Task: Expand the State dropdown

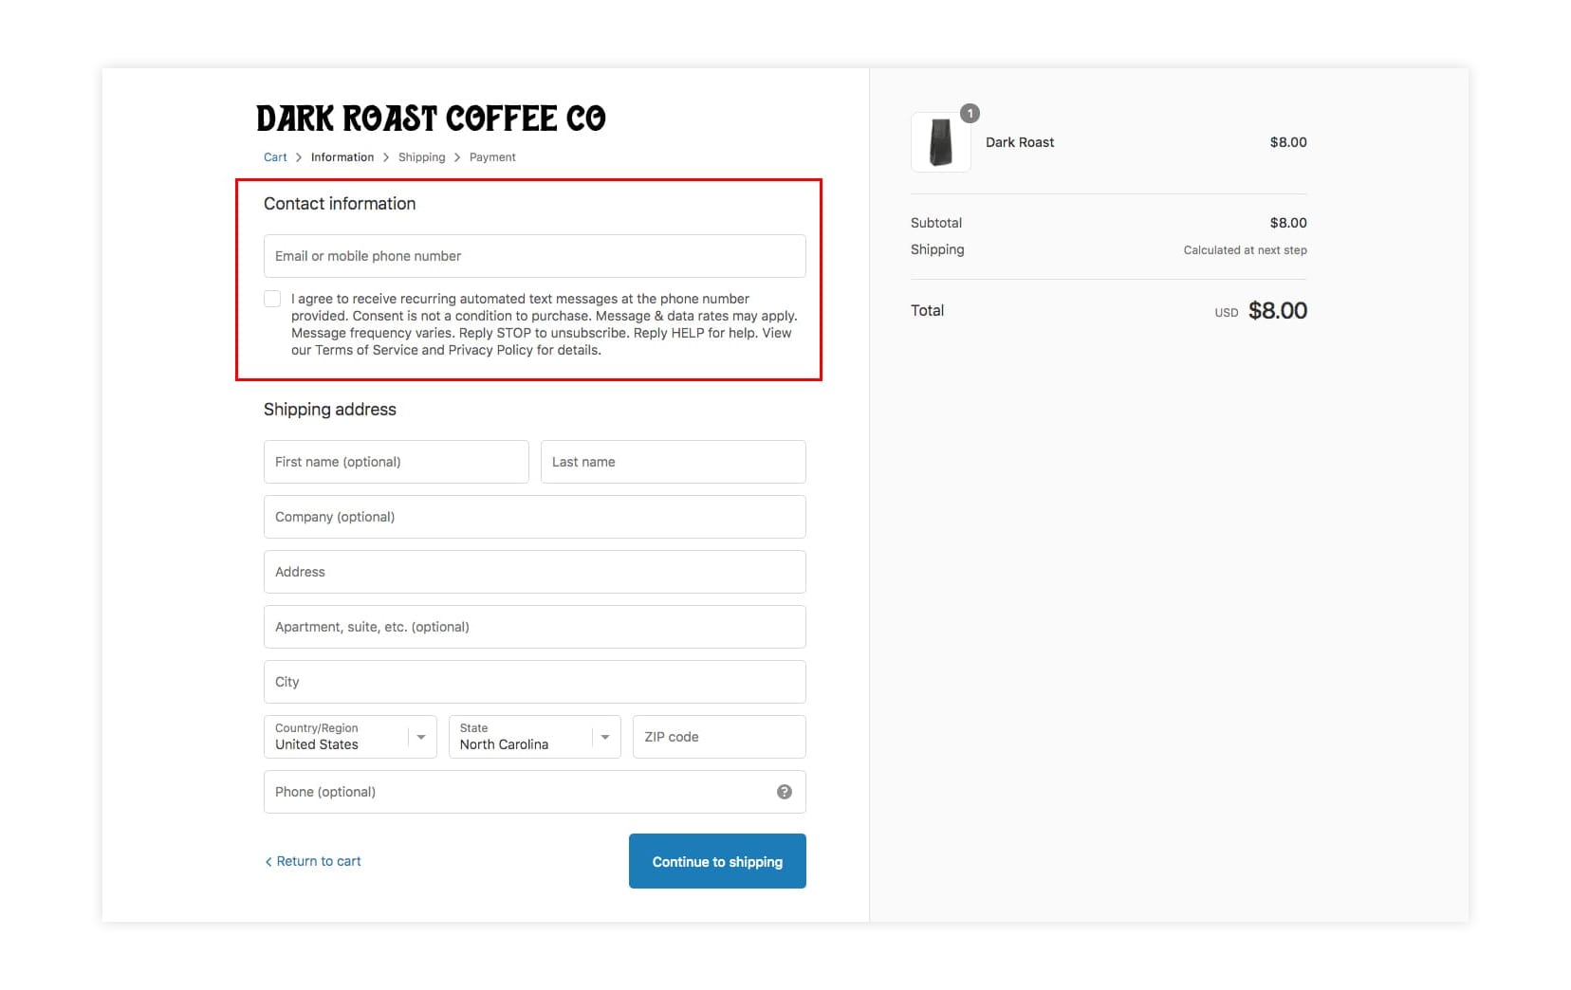Action: (534, 737)
